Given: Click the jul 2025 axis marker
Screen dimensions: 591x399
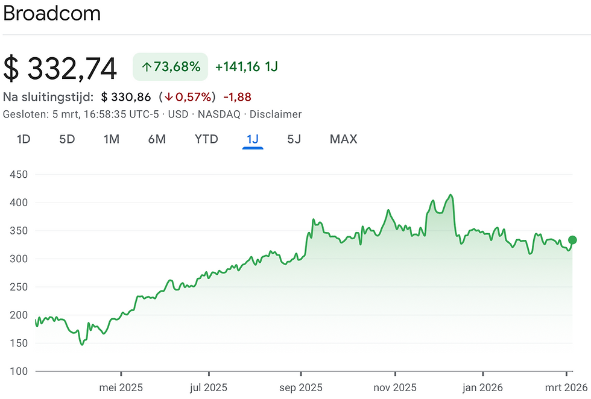Looking at the screenshot, I should click(x=209, y=388).
